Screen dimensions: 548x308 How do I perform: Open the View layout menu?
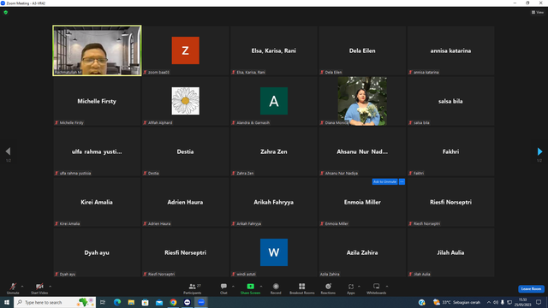tap(538, 12)
